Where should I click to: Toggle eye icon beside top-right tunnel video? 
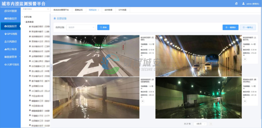[x=245, y=59]
